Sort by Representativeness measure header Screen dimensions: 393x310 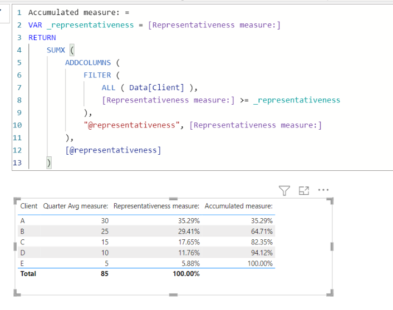click(x=156, y=206)
